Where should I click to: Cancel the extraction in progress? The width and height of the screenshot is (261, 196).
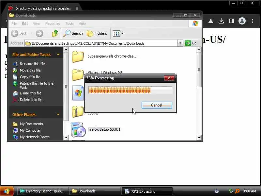point(157,105)
